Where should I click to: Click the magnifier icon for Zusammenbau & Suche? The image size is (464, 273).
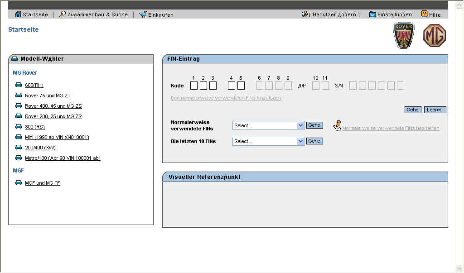click(63, 14)
